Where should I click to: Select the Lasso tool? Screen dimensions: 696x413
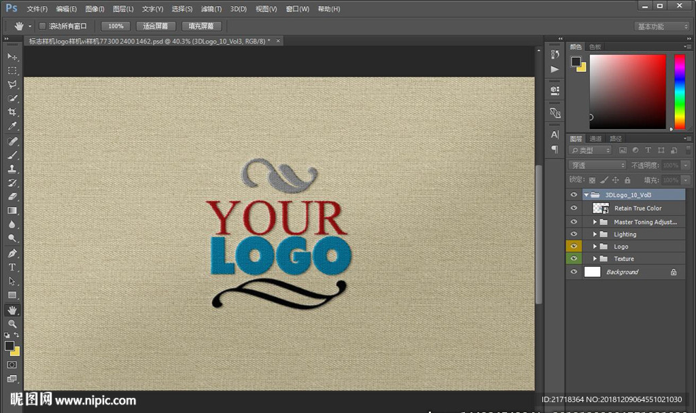tap(12, 85)
